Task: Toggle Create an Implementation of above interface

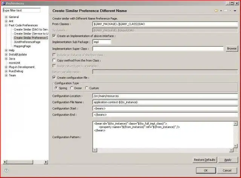Action: click(54, 36)
